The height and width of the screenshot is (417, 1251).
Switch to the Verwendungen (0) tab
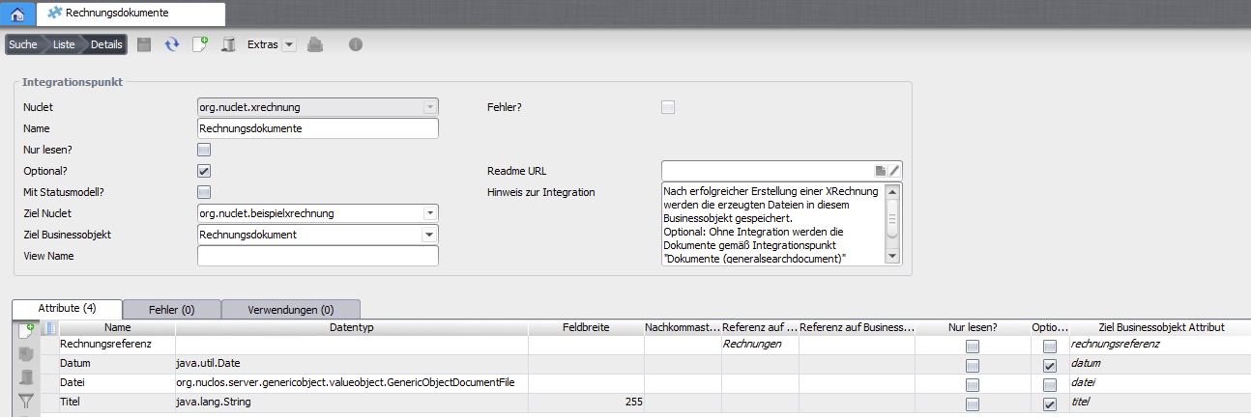pyautogui.click(x=291, y=310)
